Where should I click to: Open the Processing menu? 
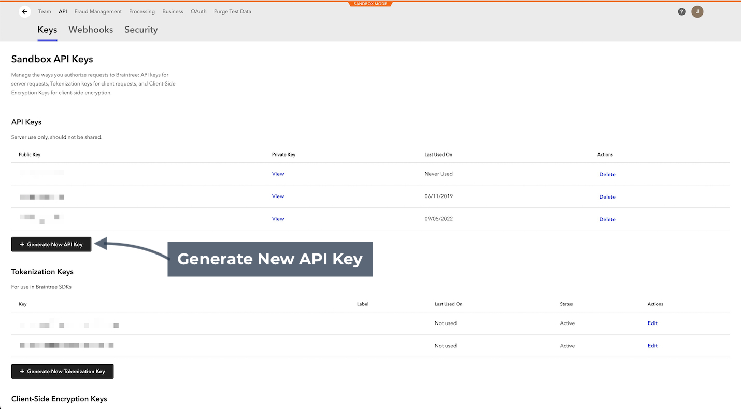(x=142, y=11)
